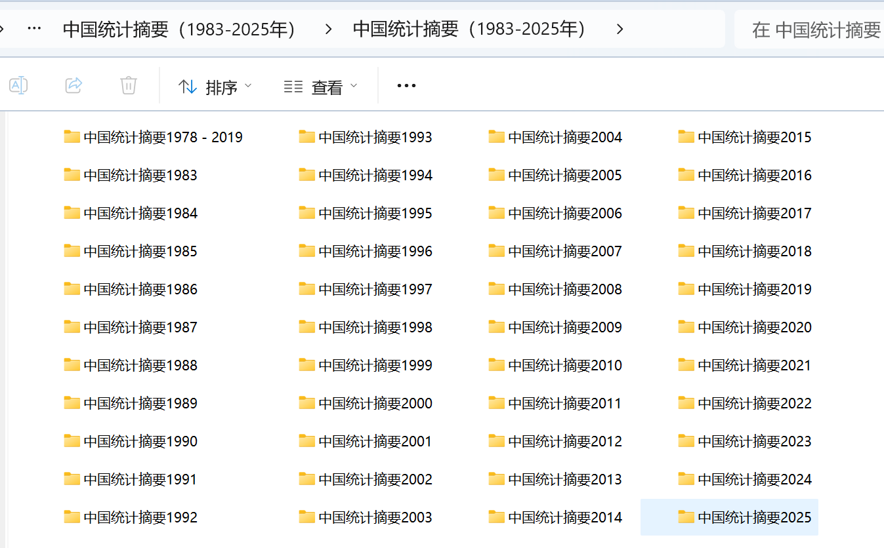Click the Share toolbar icon
Image resolution: width=884 pixels, height=548 pixels.
click(x=74, y=85)
